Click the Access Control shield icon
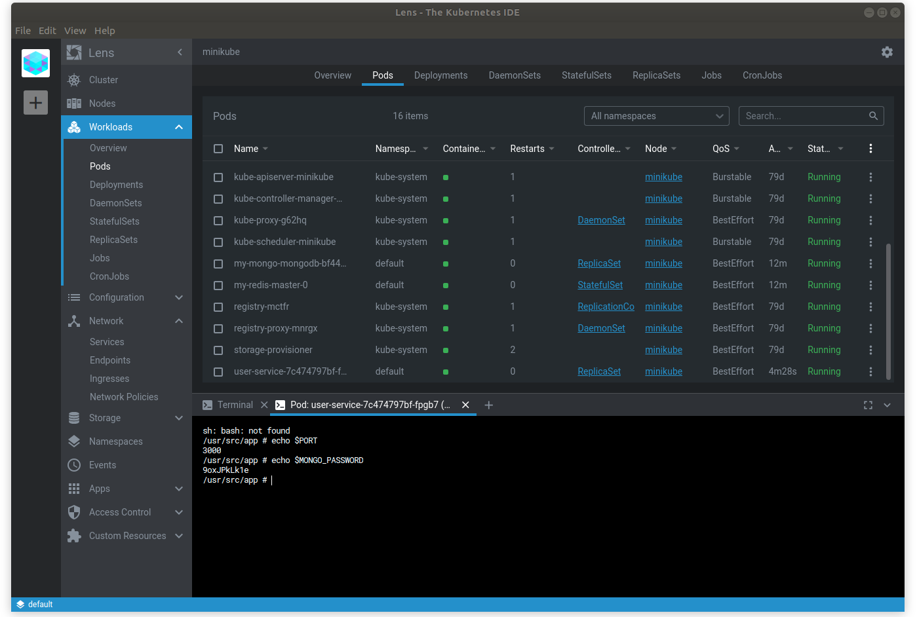The height and width of the screenshot is (617, 917). click(74, 512)
